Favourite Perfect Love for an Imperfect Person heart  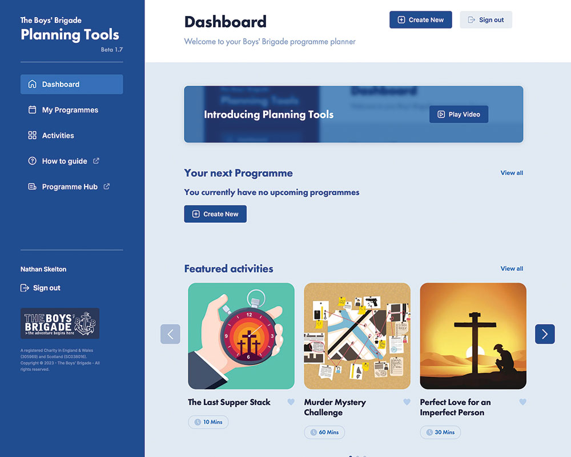[522, 402]
